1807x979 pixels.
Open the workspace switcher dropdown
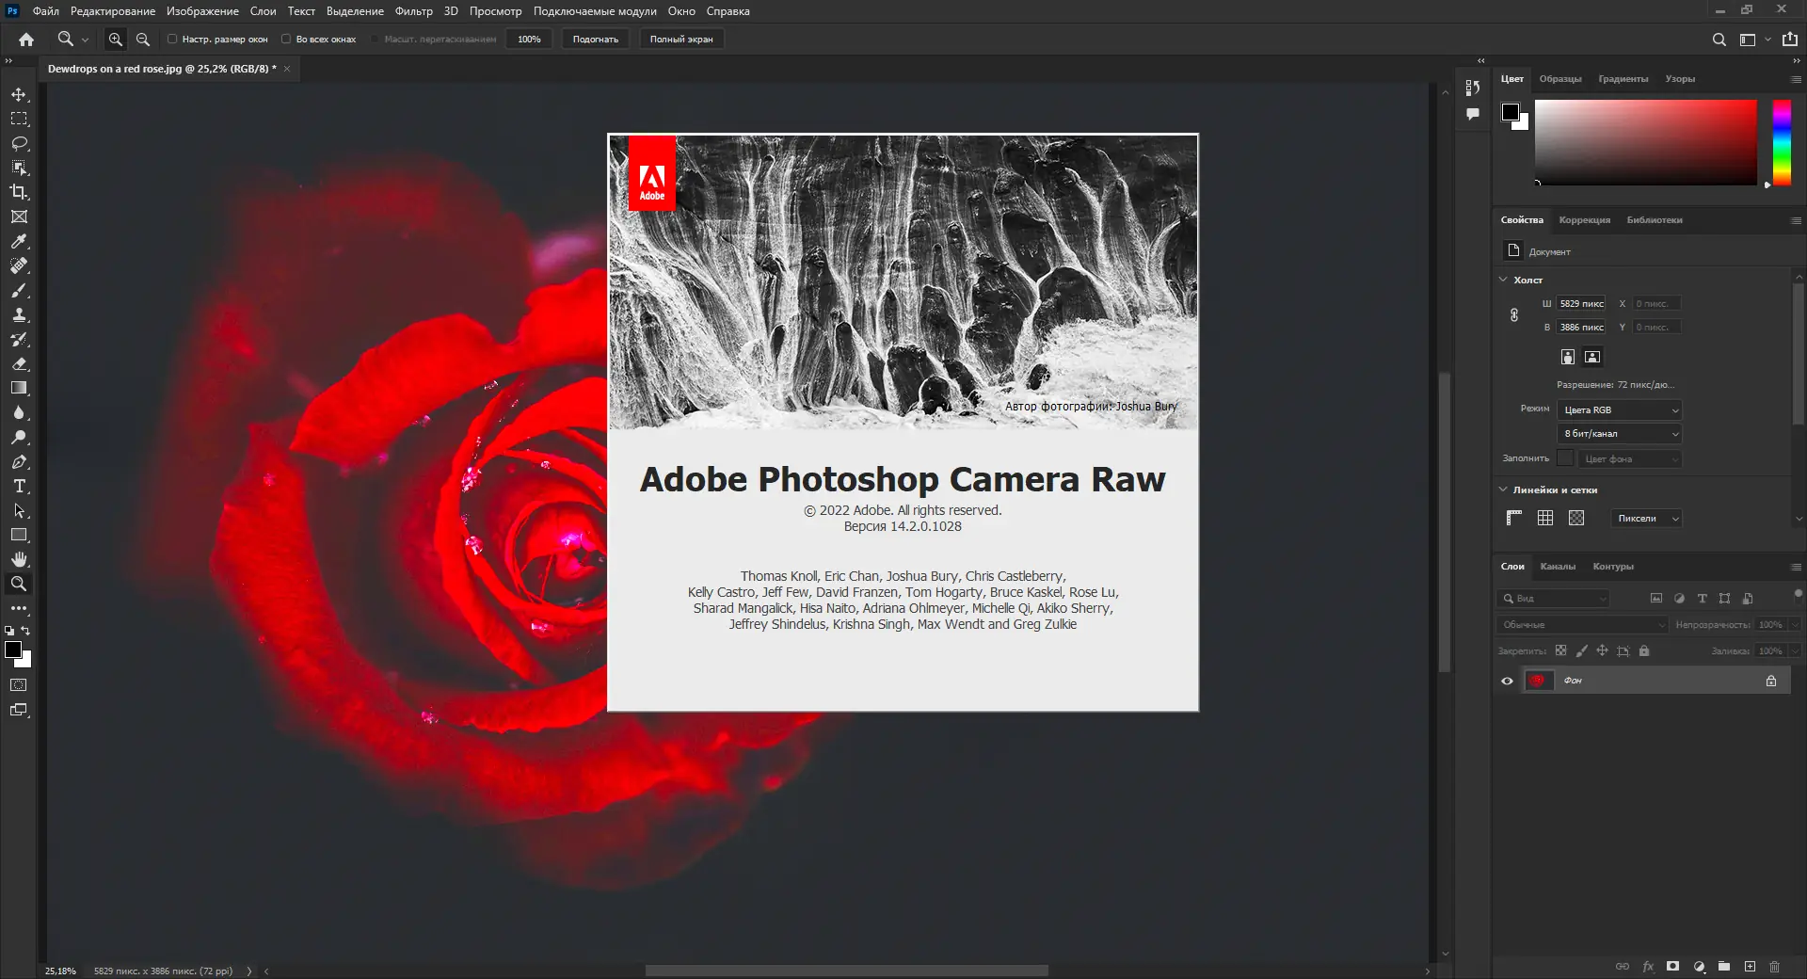click(x=1754, y=40)
